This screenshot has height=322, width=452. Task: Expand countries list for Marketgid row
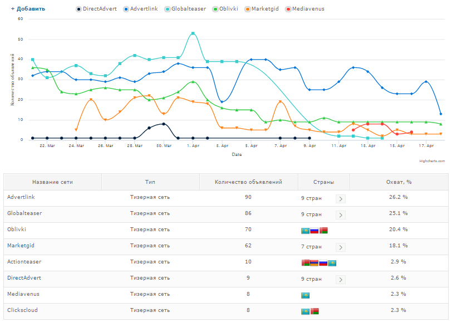pos(341,247)
